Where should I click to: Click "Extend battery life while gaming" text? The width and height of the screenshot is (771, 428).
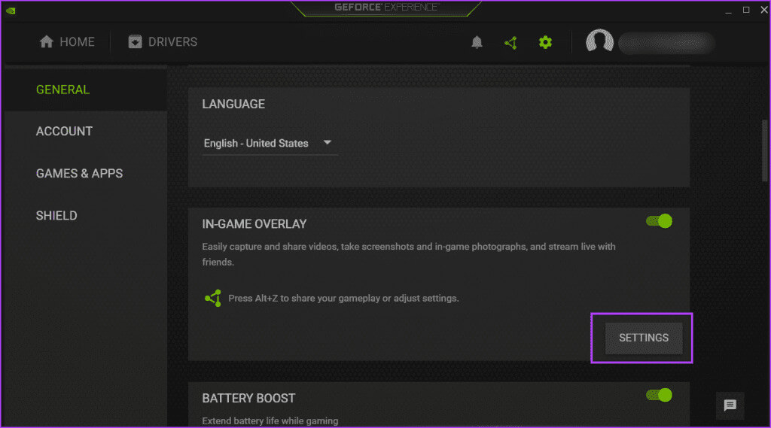[x=270, y=420]
